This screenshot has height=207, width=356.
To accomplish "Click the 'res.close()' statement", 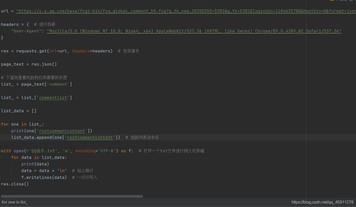I will point(15,184).
